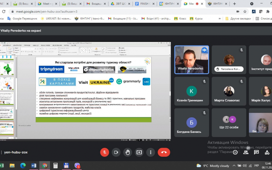272x170 pixels.
Task: Close the 'ЗВІТ ШС' Drive tab
Action: (129, 4)
